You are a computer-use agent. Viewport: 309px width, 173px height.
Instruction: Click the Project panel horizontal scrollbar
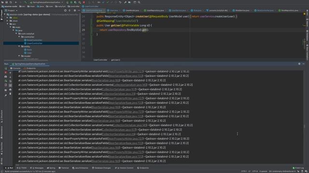click(26, 60)
